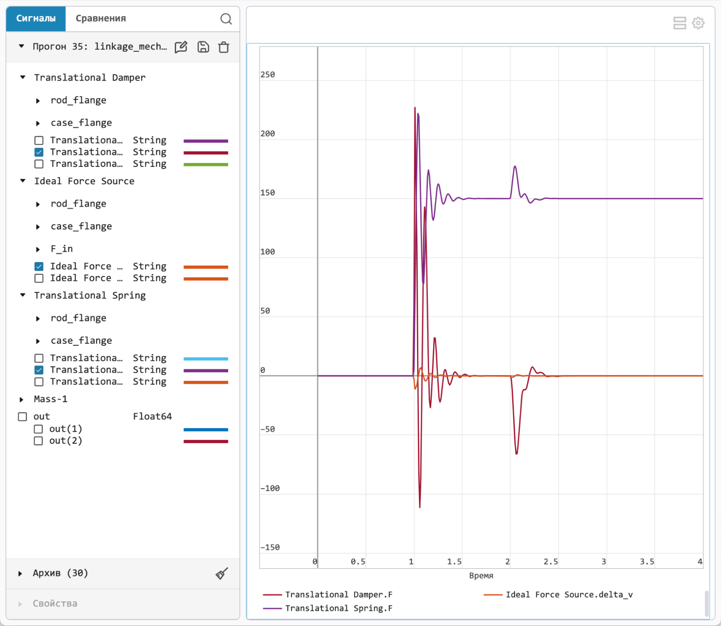Image resolution: width=721 pixels, height=626 pixels.
Task: Check the out Float64 signal checkbox
Action: (23, 417)
